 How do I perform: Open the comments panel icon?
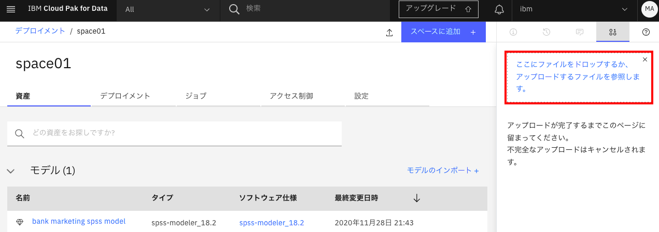(580, 32)
